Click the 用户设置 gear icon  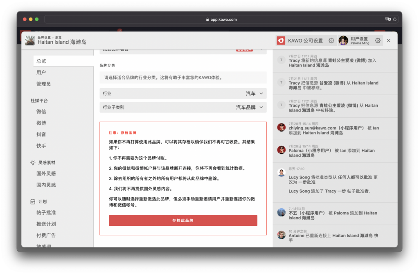pos(378,40)
